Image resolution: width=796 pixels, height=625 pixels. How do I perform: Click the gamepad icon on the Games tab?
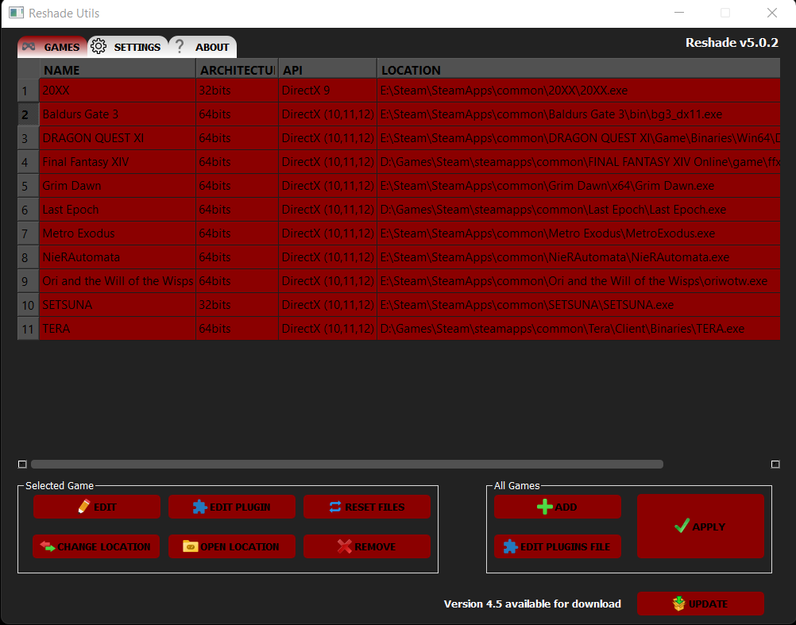[29, 47]
